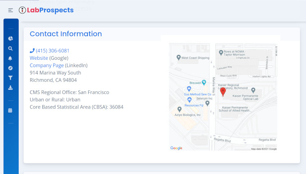Click the Marina Way S street label
The height and width of the screenshot is (174, 306).
pos(214,86)
